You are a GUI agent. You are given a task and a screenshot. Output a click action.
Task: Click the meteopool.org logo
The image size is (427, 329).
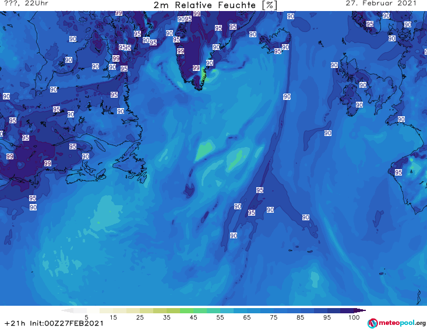(397, 323)
